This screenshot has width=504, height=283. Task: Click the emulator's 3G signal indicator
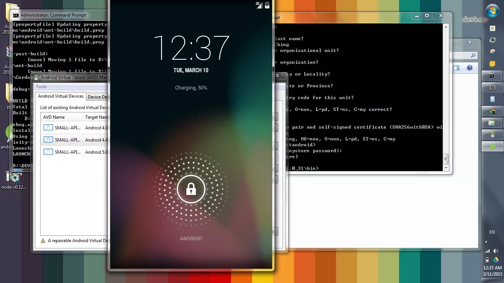pos(259,5)
